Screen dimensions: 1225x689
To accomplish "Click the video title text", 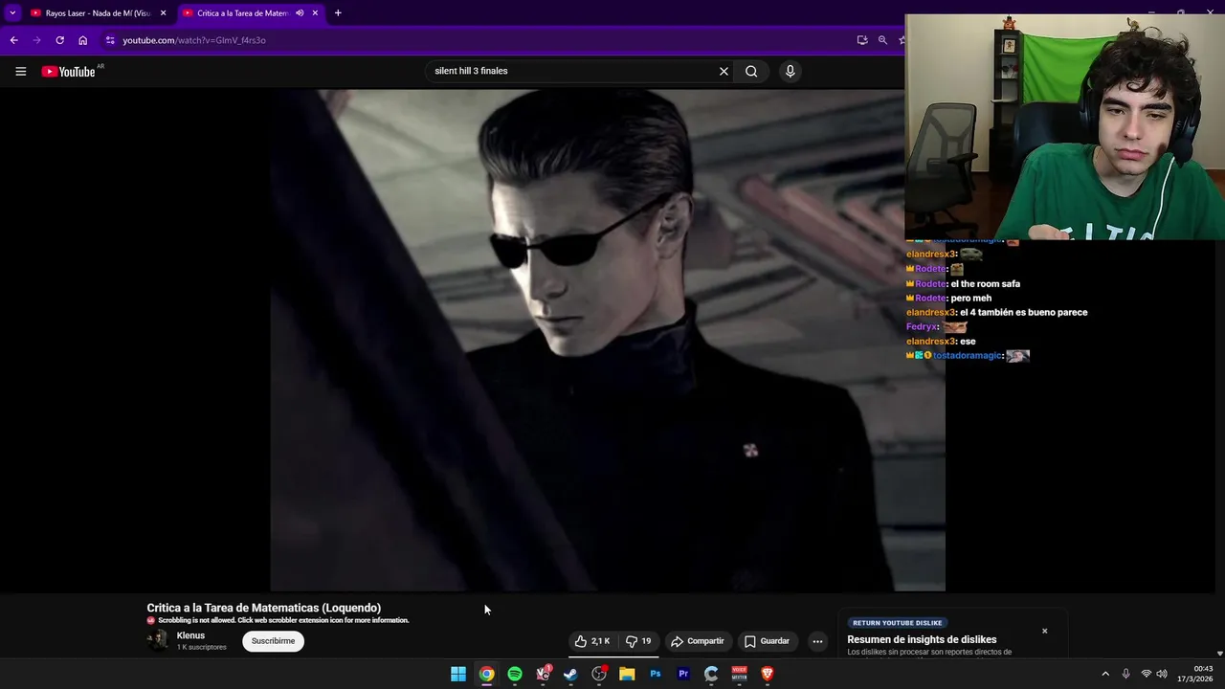I will coord(264,608).
